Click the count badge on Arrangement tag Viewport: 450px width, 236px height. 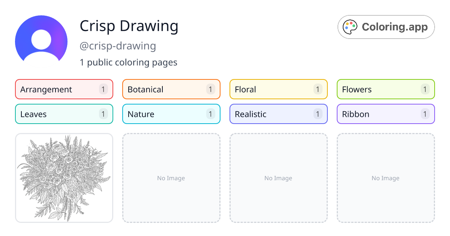(103, 89)
